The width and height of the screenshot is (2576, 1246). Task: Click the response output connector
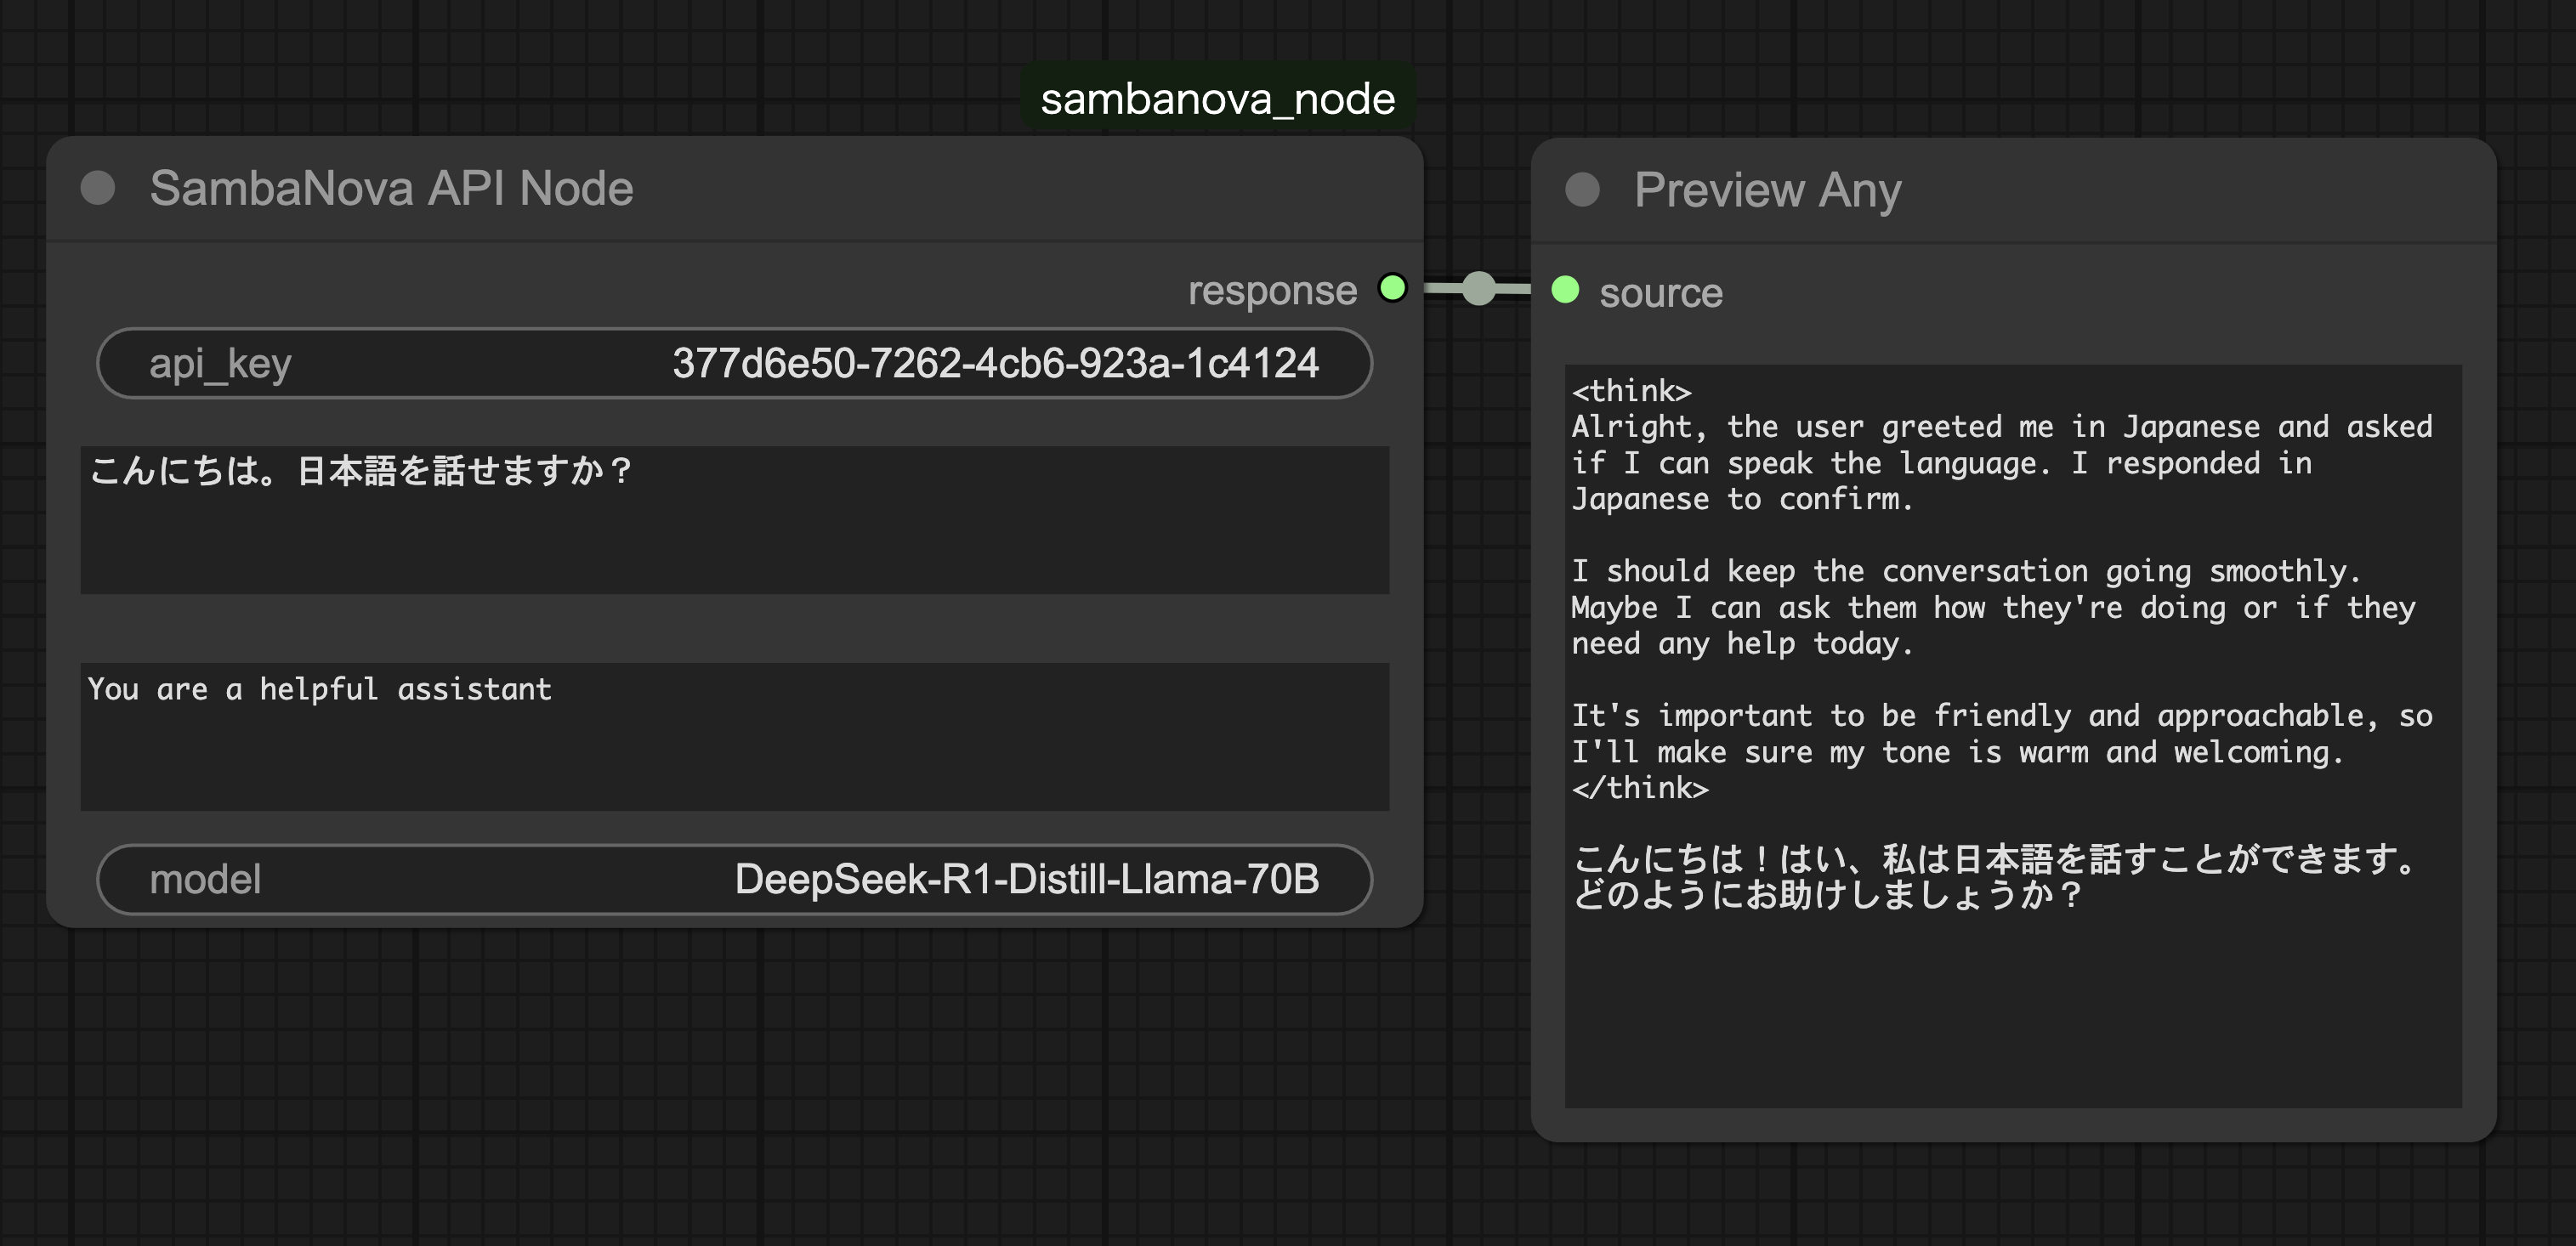click(x=1392, y=288)
